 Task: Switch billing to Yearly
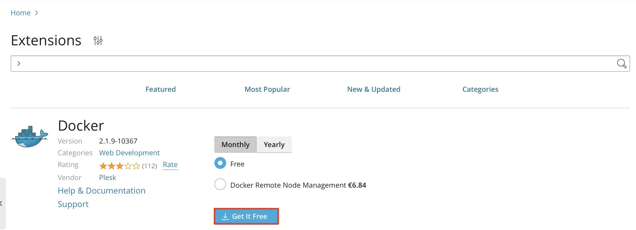(x=274, y=144)
